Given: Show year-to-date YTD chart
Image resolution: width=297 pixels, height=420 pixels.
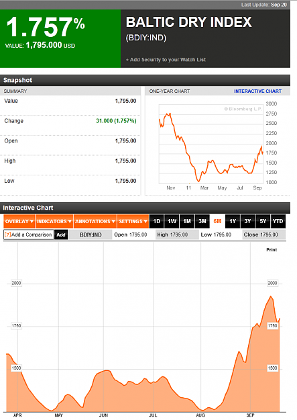Looking at the screenshot, I should tap(278, 221).
